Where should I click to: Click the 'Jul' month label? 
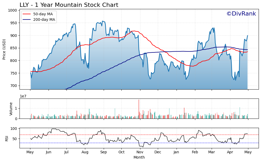(x=67, y=152)
